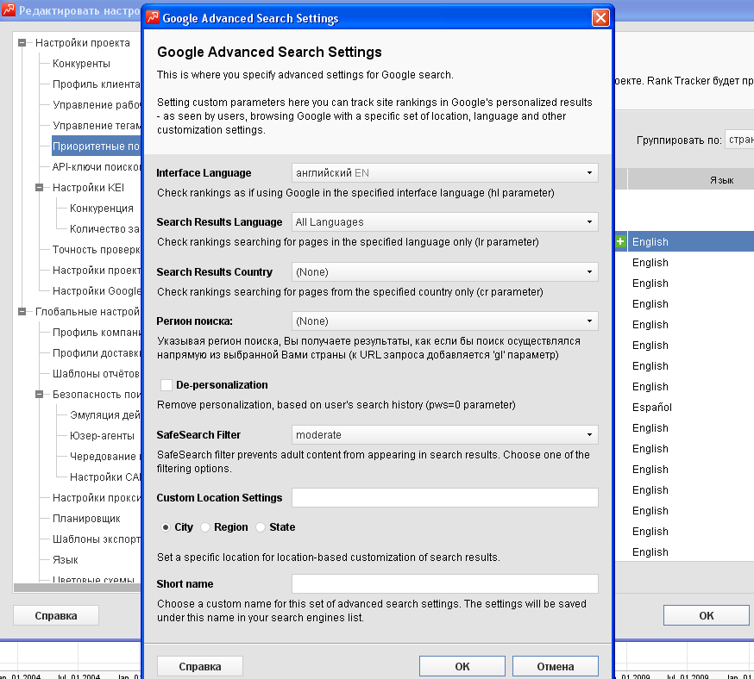The width and height of the screenshot is (754, 679).
Task: Select Профиль клиента in the settings tree
Action: point(96,84)
